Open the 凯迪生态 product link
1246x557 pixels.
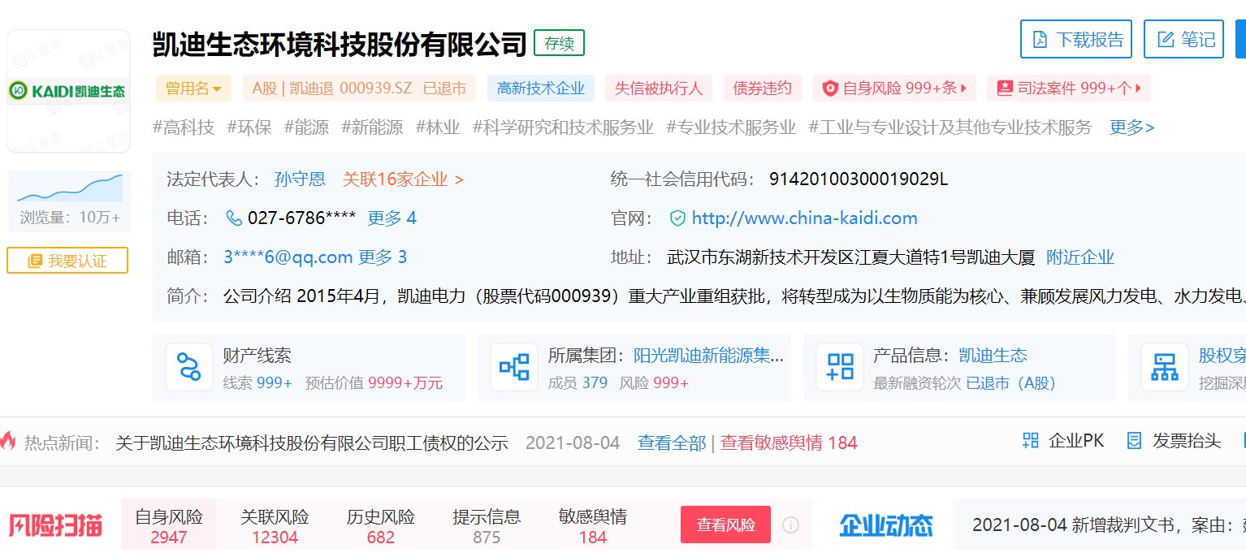coord(993,355)
